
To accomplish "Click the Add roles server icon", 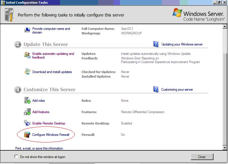I will click(28, 100).
